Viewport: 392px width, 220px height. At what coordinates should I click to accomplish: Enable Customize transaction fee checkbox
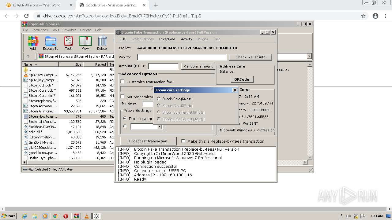(x=123, y=82)
